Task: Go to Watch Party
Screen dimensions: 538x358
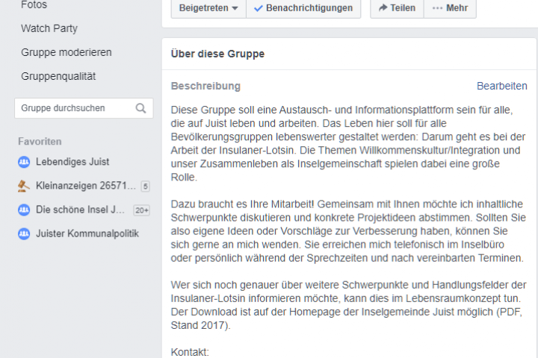Action: click(x=49, y=28)
